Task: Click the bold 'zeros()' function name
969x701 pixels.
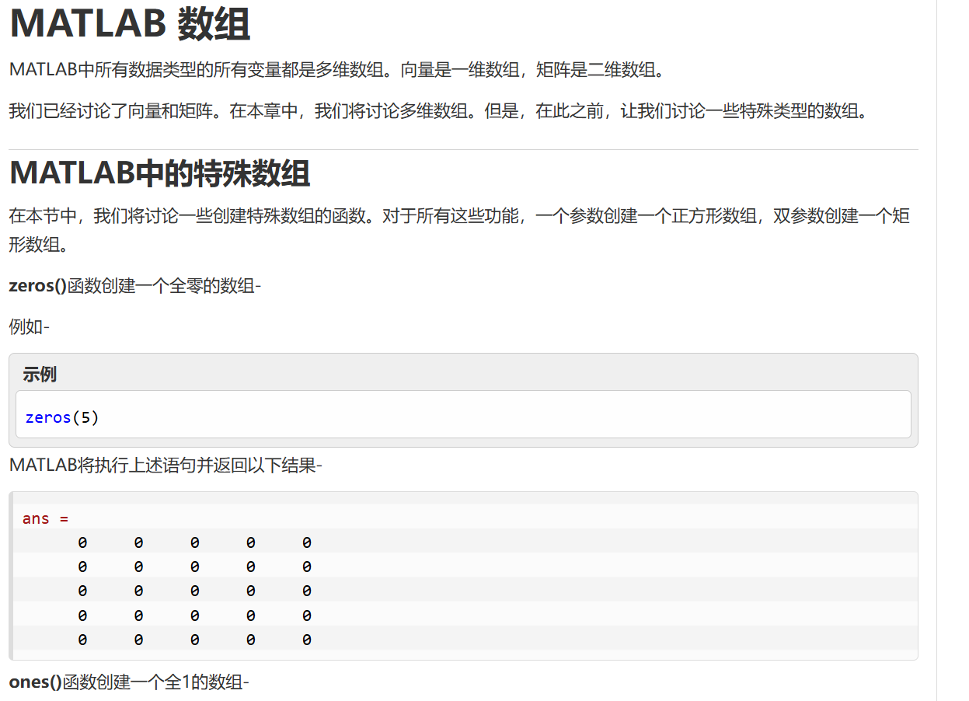Action: (x=38, y=286)
